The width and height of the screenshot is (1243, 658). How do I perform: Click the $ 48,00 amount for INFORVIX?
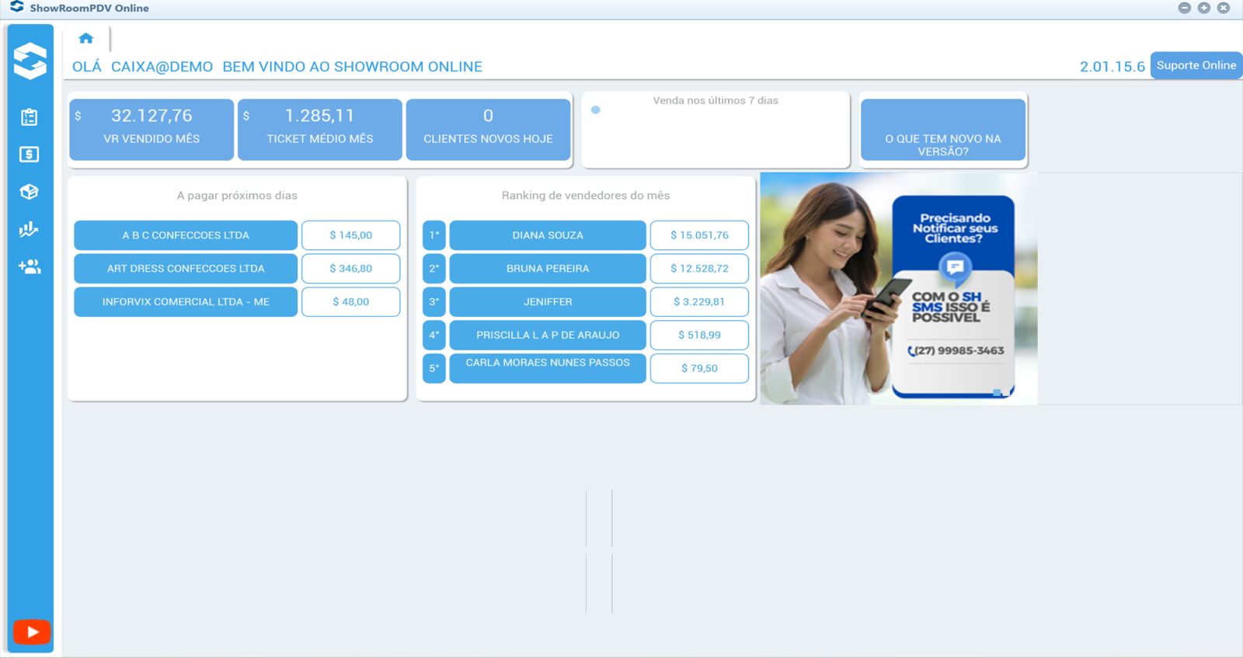coord(350,302)
